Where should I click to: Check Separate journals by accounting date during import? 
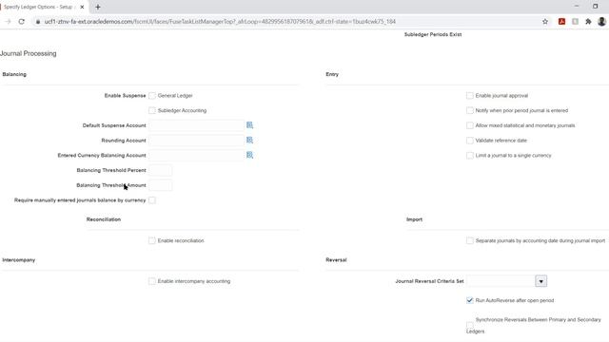[x=470, y=240]
